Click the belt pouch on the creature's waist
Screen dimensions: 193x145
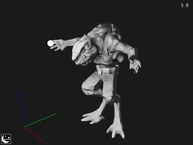(x=106, y=71)
